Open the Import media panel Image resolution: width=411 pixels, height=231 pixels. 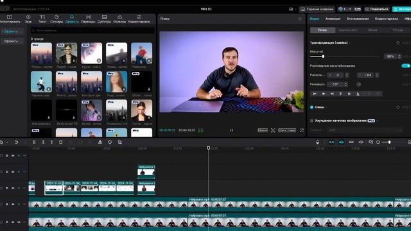[x=10, y=19]
